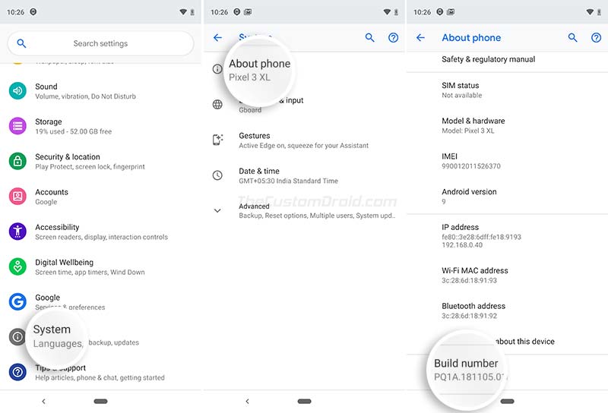Tap Wi-Fi status icon on left screen

pos(183,12)
